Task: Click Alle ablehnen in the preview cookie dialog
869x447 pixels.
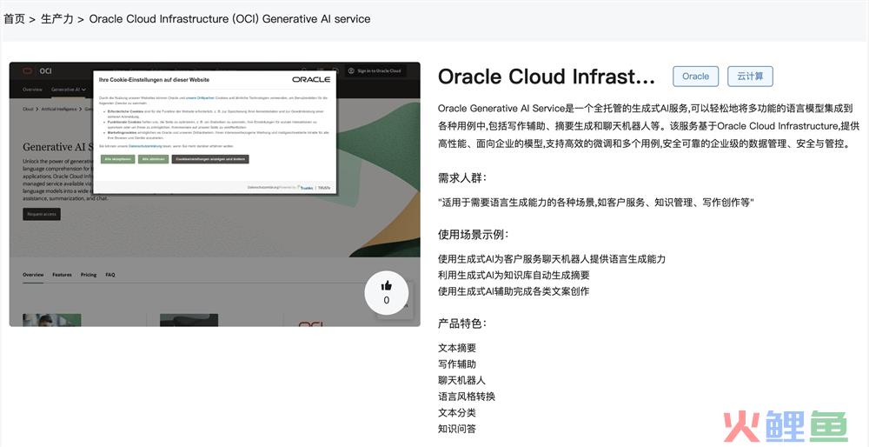Action: [154, 159]
